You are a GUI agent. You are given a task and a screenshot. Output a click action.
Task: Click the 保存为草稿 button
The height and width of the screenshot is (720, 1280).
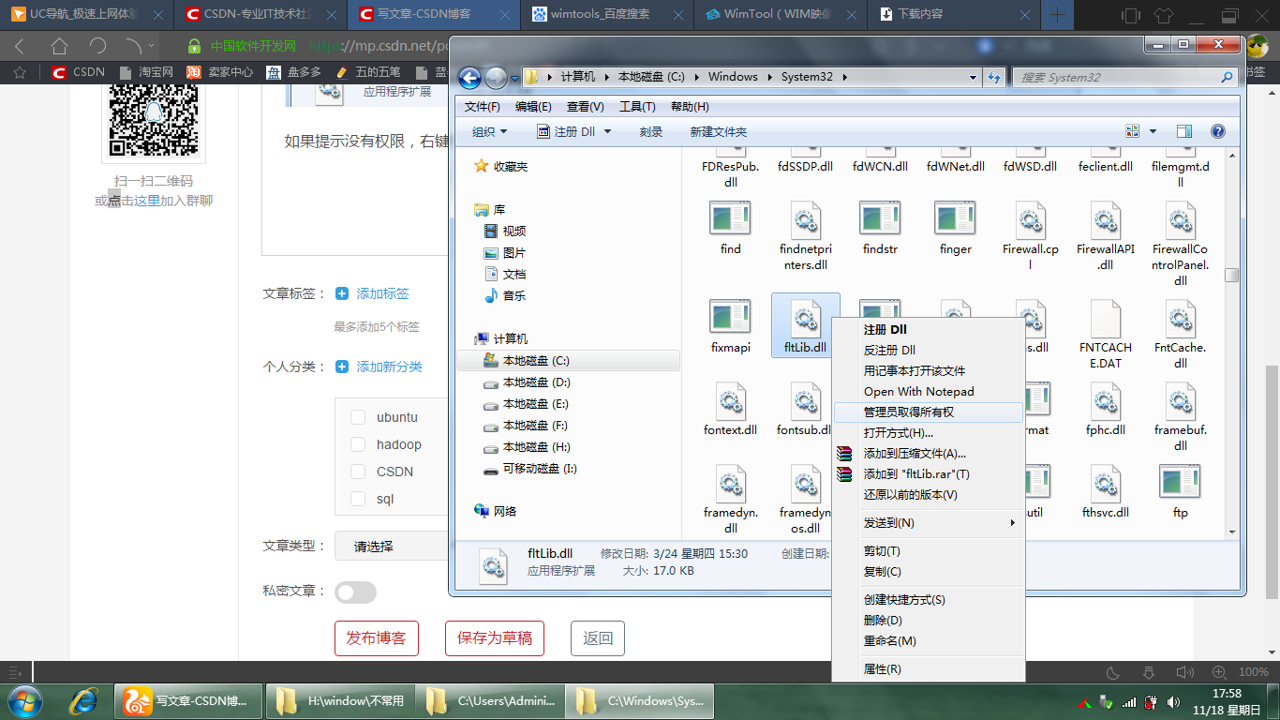495,638
